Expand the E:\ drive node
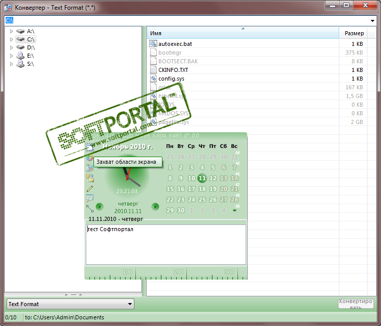Screen dimensions: 381x326 [11, 56]
